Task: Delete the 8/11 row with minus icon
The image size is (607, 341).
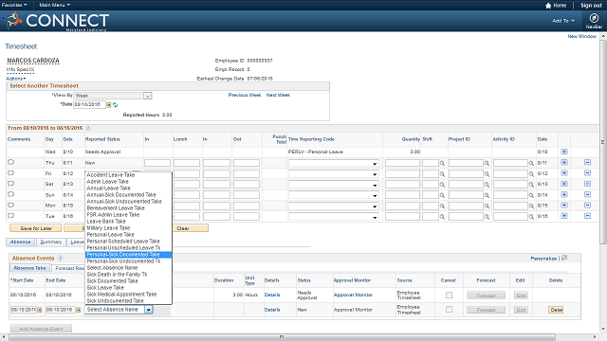Action: [587, 162]
